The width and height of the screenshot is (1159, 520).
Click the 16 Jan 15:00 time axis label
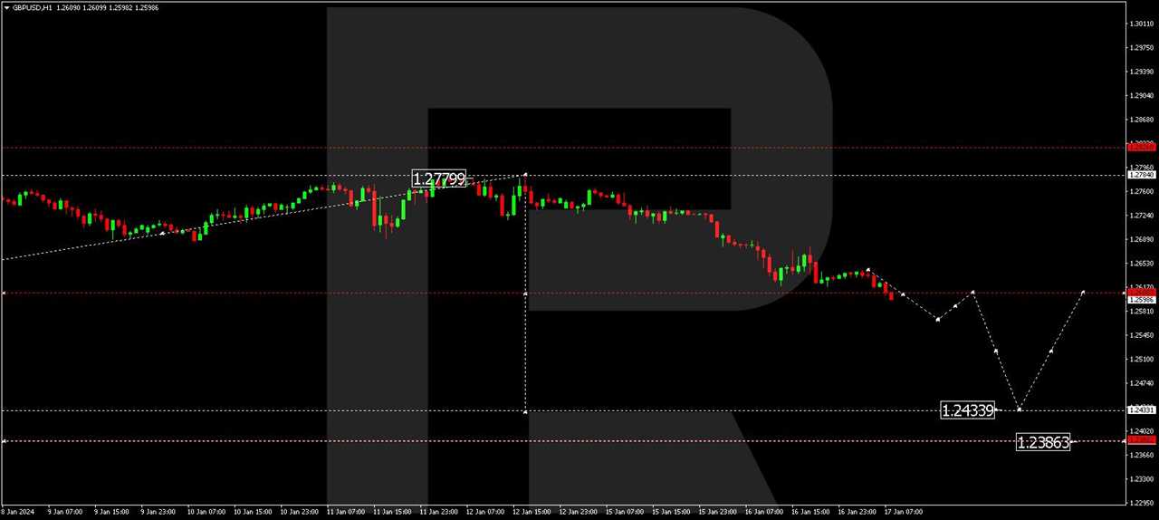coord(809,512)
